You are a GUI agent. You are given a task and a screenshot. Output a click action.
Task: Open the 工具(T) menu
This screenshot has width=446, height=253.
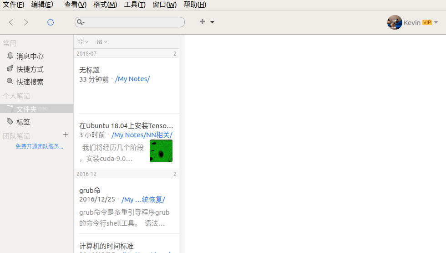coord(135,5)
